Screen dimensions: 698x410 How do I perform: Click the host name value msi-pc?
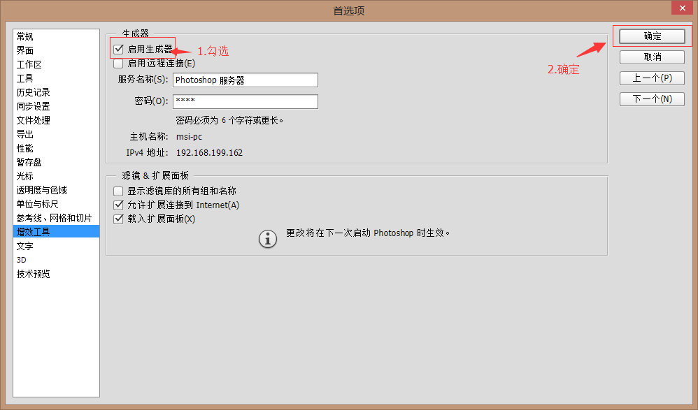[x=190, y=137]
